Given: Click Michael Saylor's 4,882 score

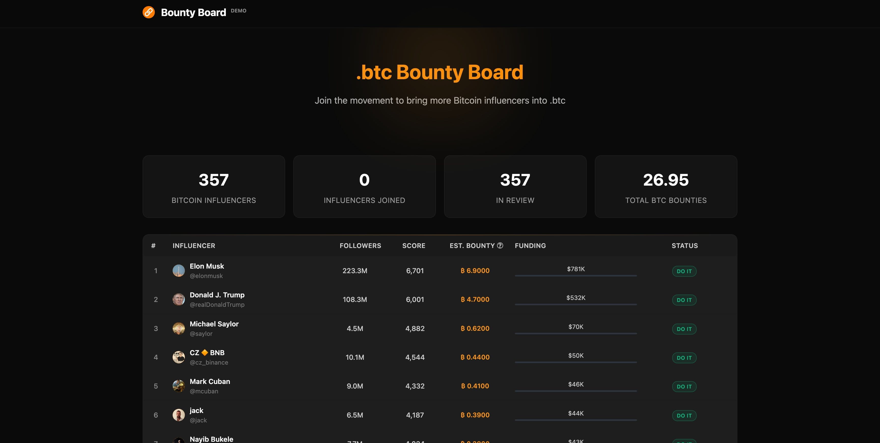Looking at the screenshot, I should pos(415,329).
